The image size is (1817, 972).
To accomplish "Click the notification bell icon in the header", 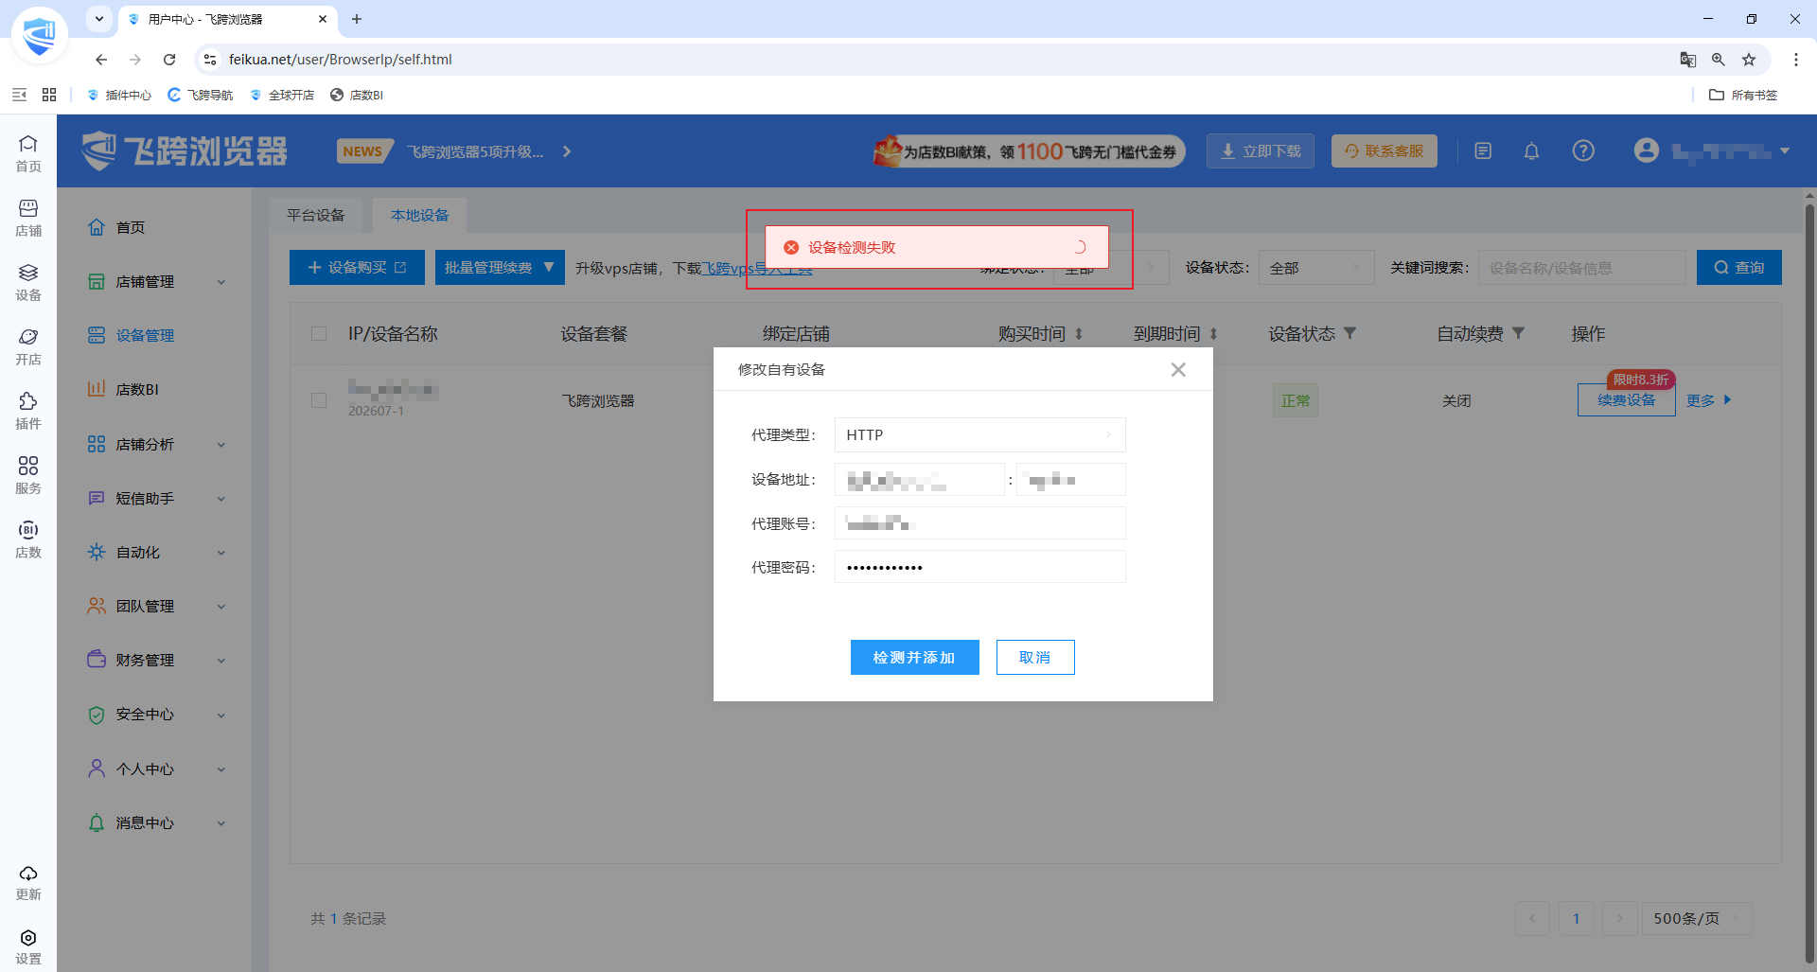I will [x=1531, y=151].
